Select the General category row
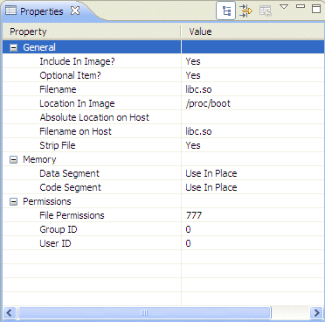This screenshot has width=325, height=322. [x=163, y=47]
